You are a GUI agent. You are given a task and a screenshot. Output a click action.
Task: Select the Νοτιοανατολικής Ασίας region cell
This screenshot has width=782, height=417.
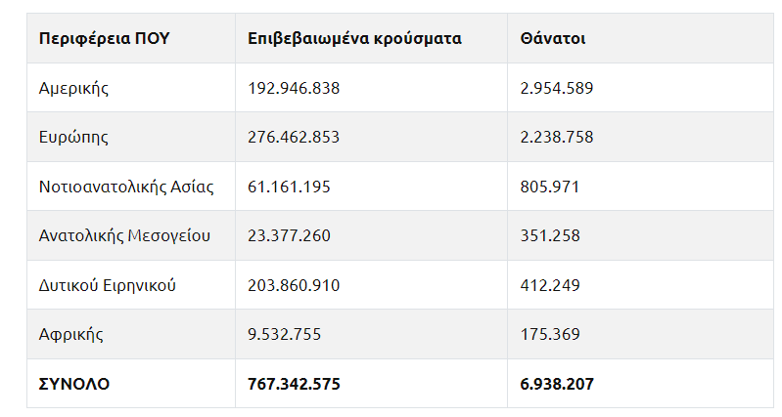126,187
